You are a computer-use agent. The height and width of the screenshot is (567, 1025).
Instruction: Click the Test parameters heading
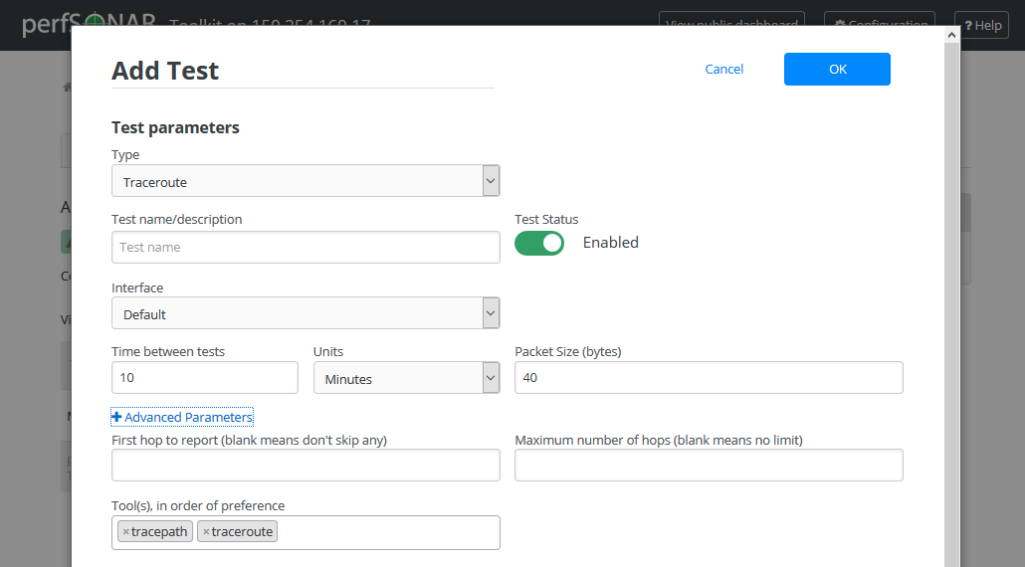pyautogui.click(x=175, y=127)
